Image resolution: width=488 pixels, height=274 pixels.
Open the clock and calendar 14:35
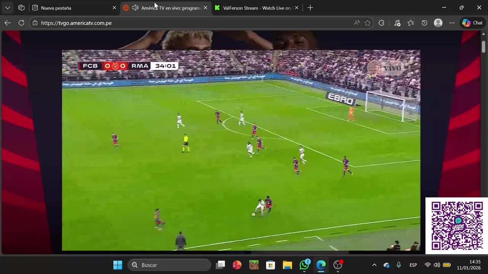pos(469,265)
